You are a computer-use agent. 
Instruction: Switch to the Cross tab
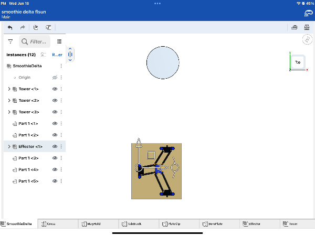(51, 224)
